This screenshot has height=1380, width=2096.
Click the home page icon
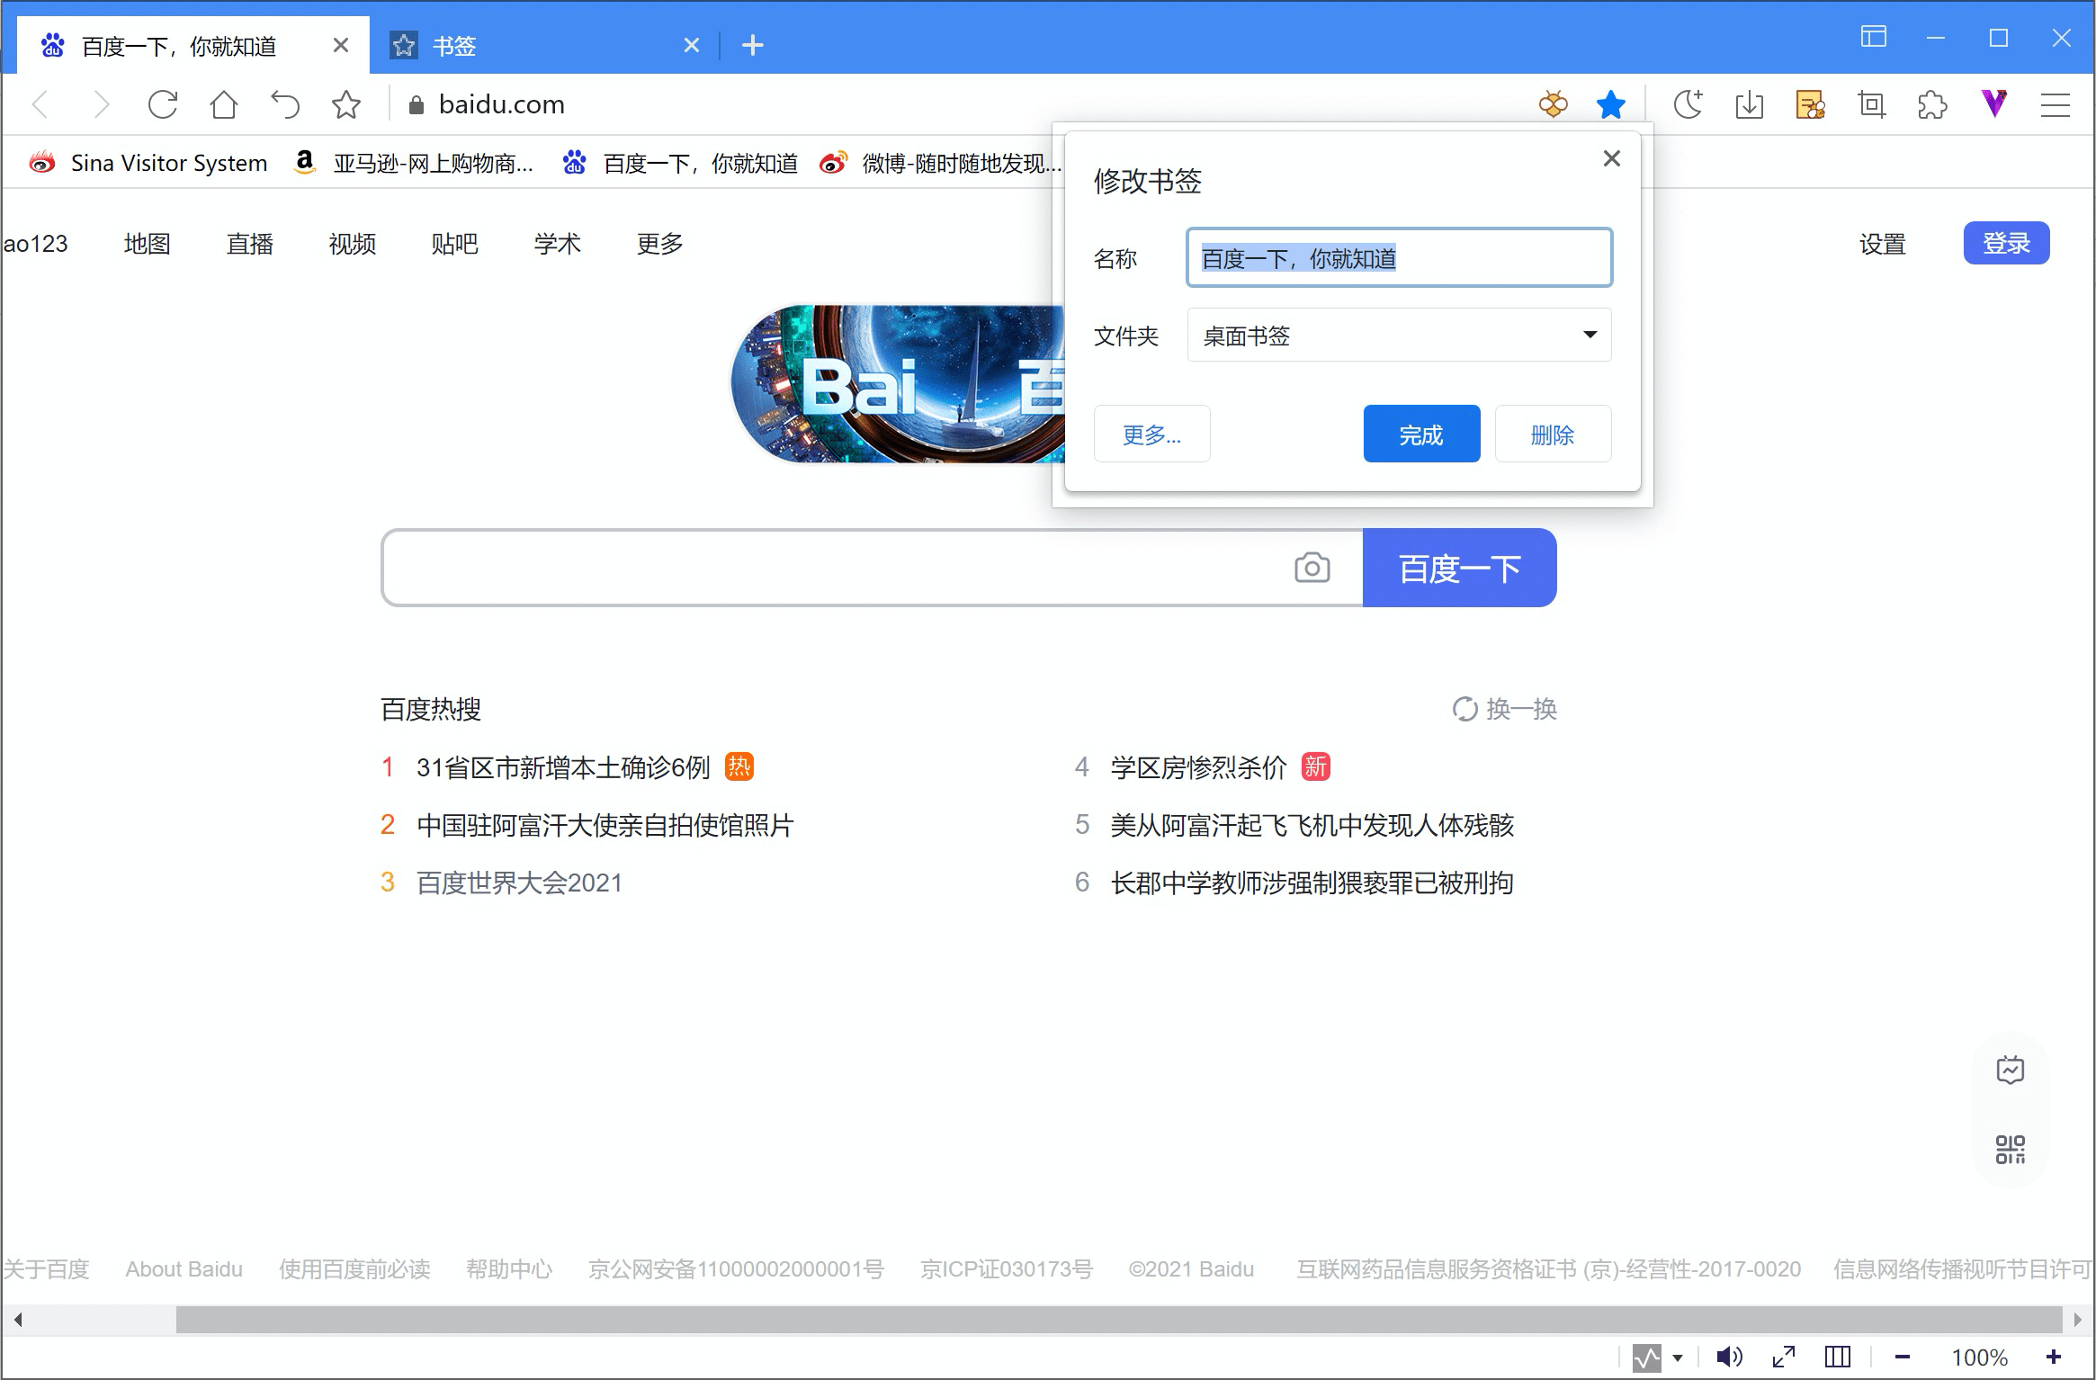pyautogui.click(x=223, y=105)
